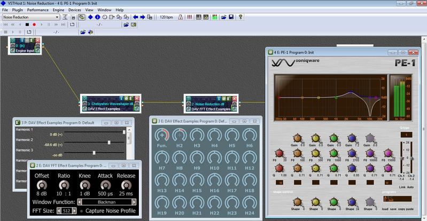This screenshot has width=427, height=221.
Task: Increase FFT Size with right arrow
Action: (74, 211)
